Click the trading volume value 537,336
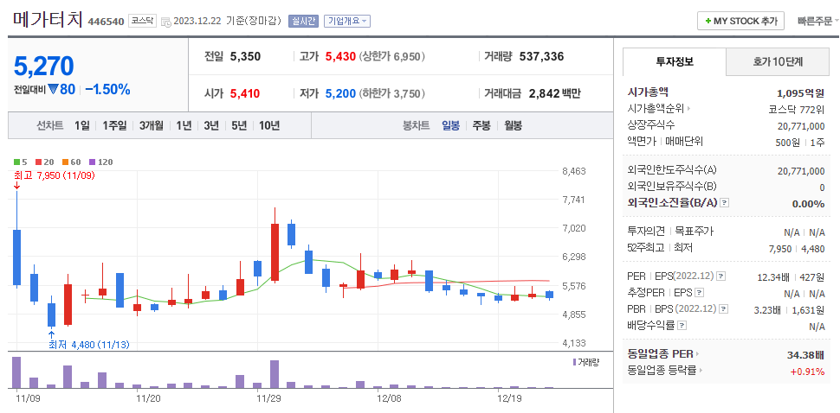This screenshot has width=840, height=413. (x=541, y=56)
